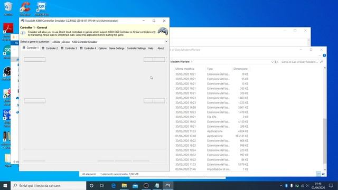
Task: Open the volume tray icon
Action: click(307, 185)
